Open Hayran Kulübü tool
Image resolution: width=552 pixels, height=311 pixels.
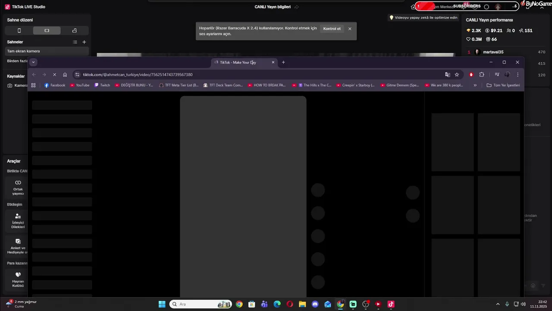point(18,279)
